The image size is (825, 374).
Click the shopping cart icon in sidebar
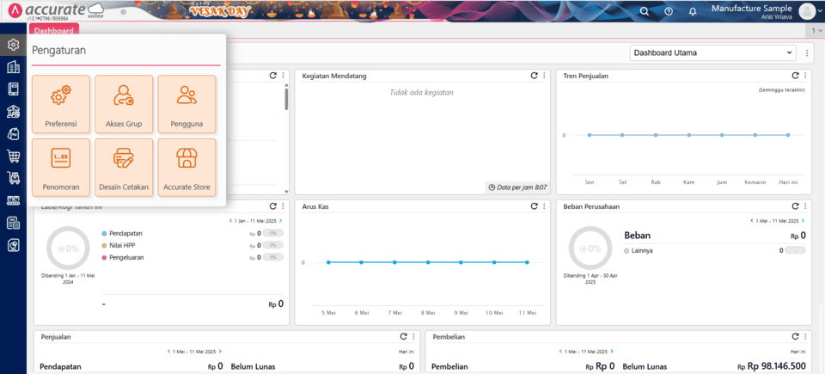(13, 156)
